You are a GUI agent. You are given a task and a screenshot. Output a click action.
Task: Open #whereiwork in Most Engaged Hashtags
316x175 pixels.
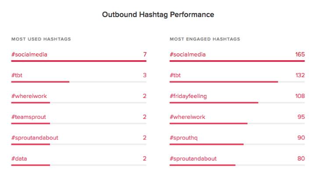[187, 117]
